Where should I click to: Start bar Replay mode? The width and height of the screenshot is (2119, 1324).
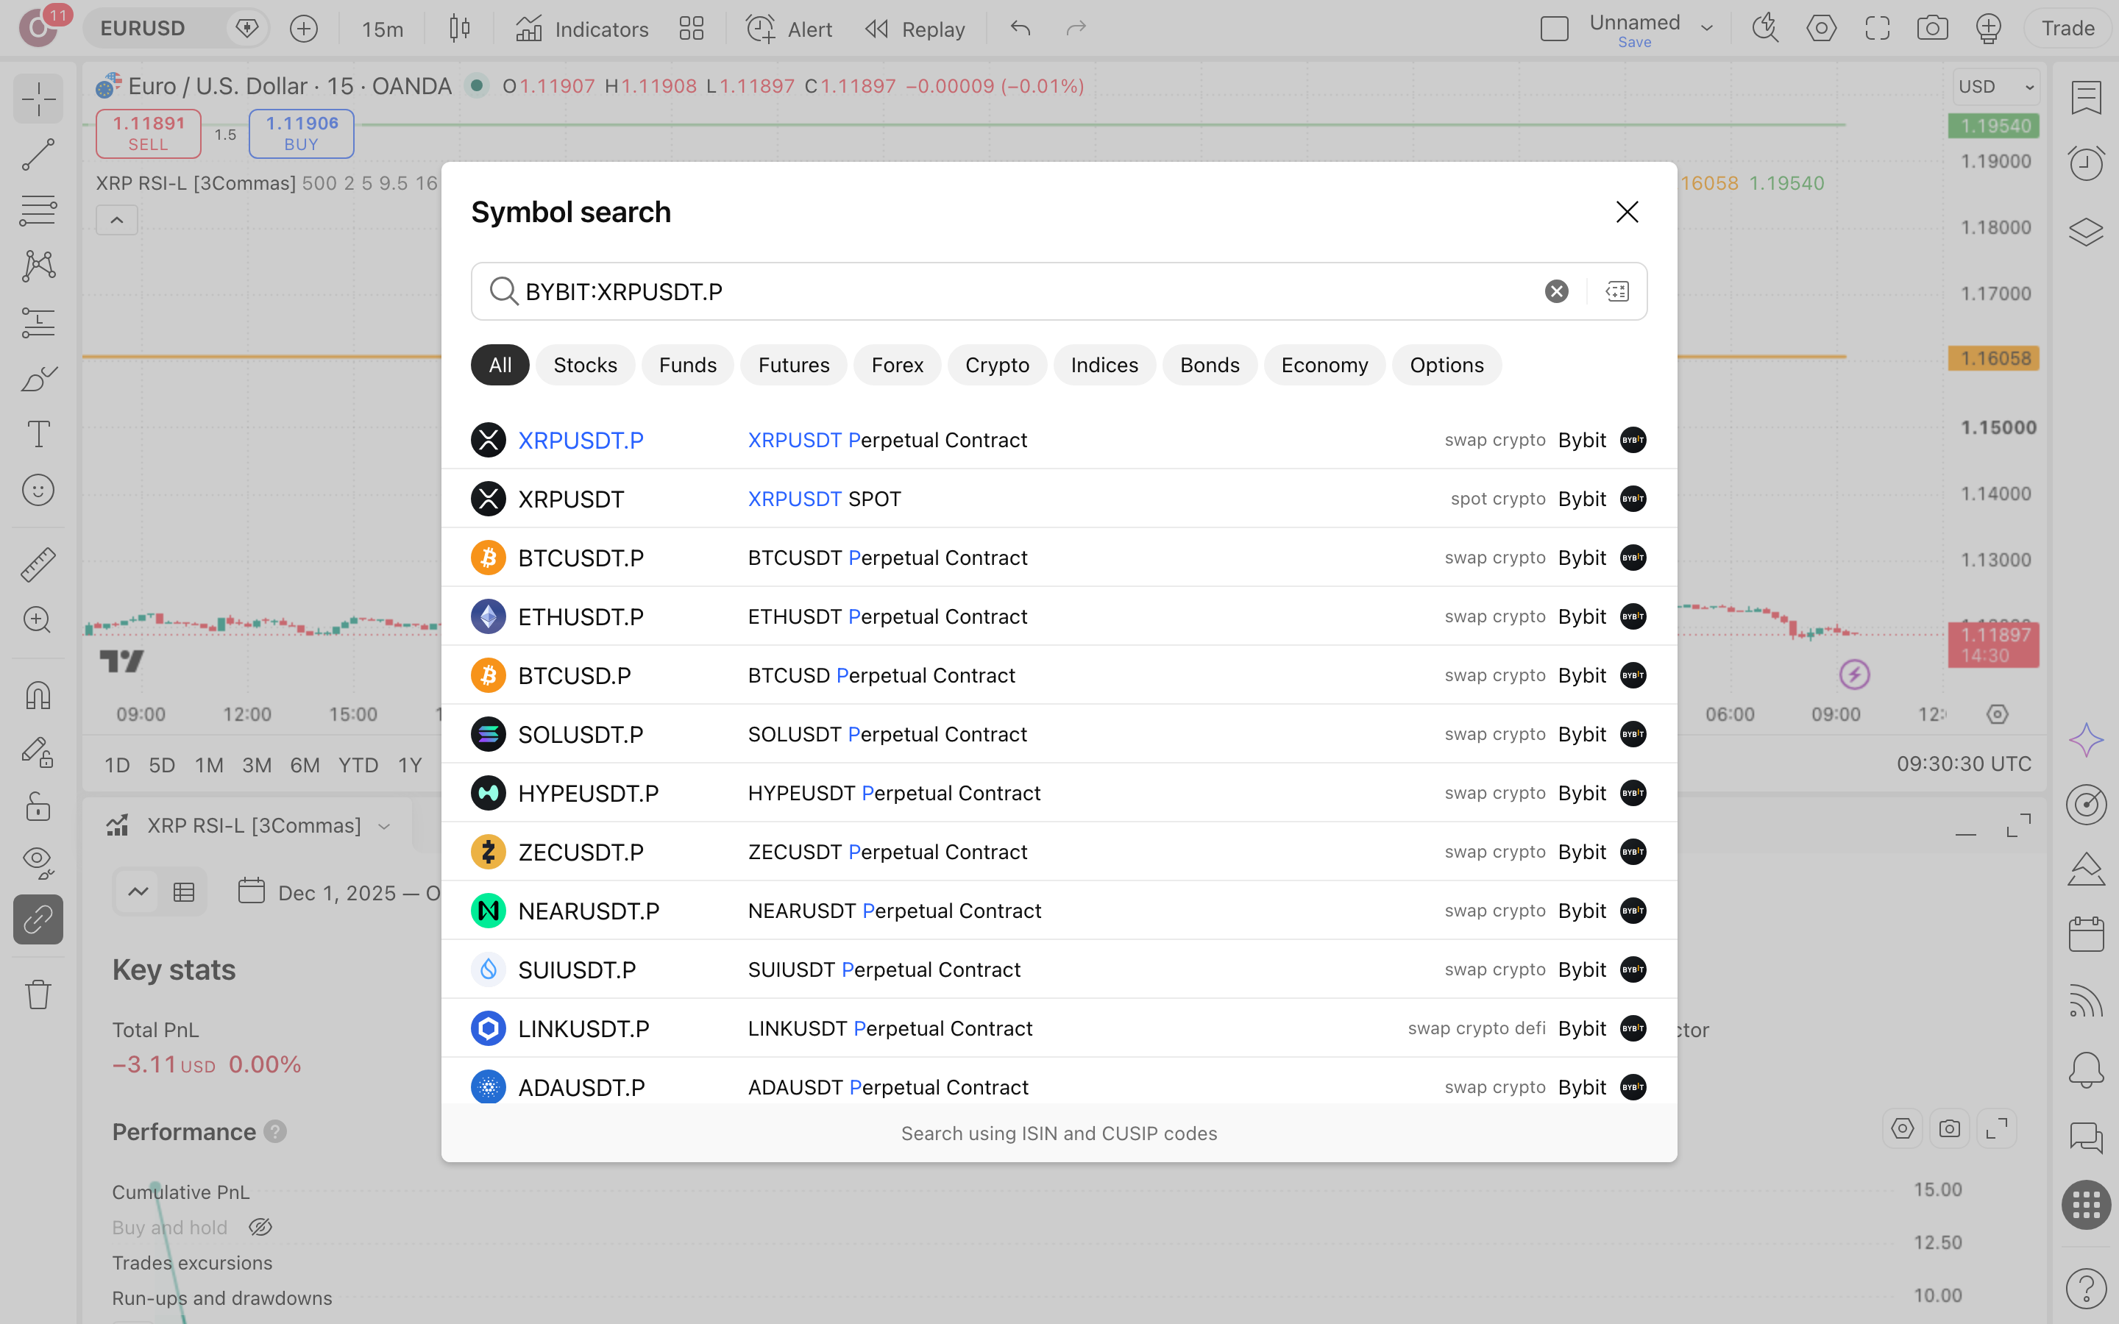(x=914, y=29)
